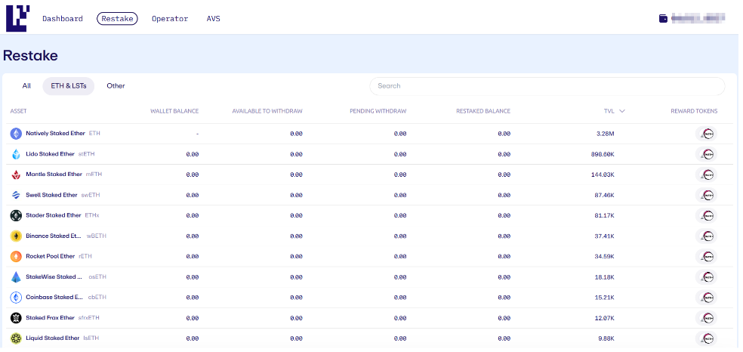Click the Binance Staked wBETH icon
The height and width of the screenshot is (352, 743).
click(x=16, y=236)
